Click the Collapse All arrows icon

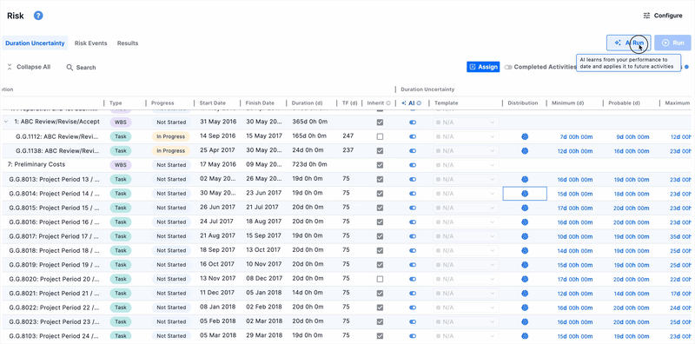(10, 67)
